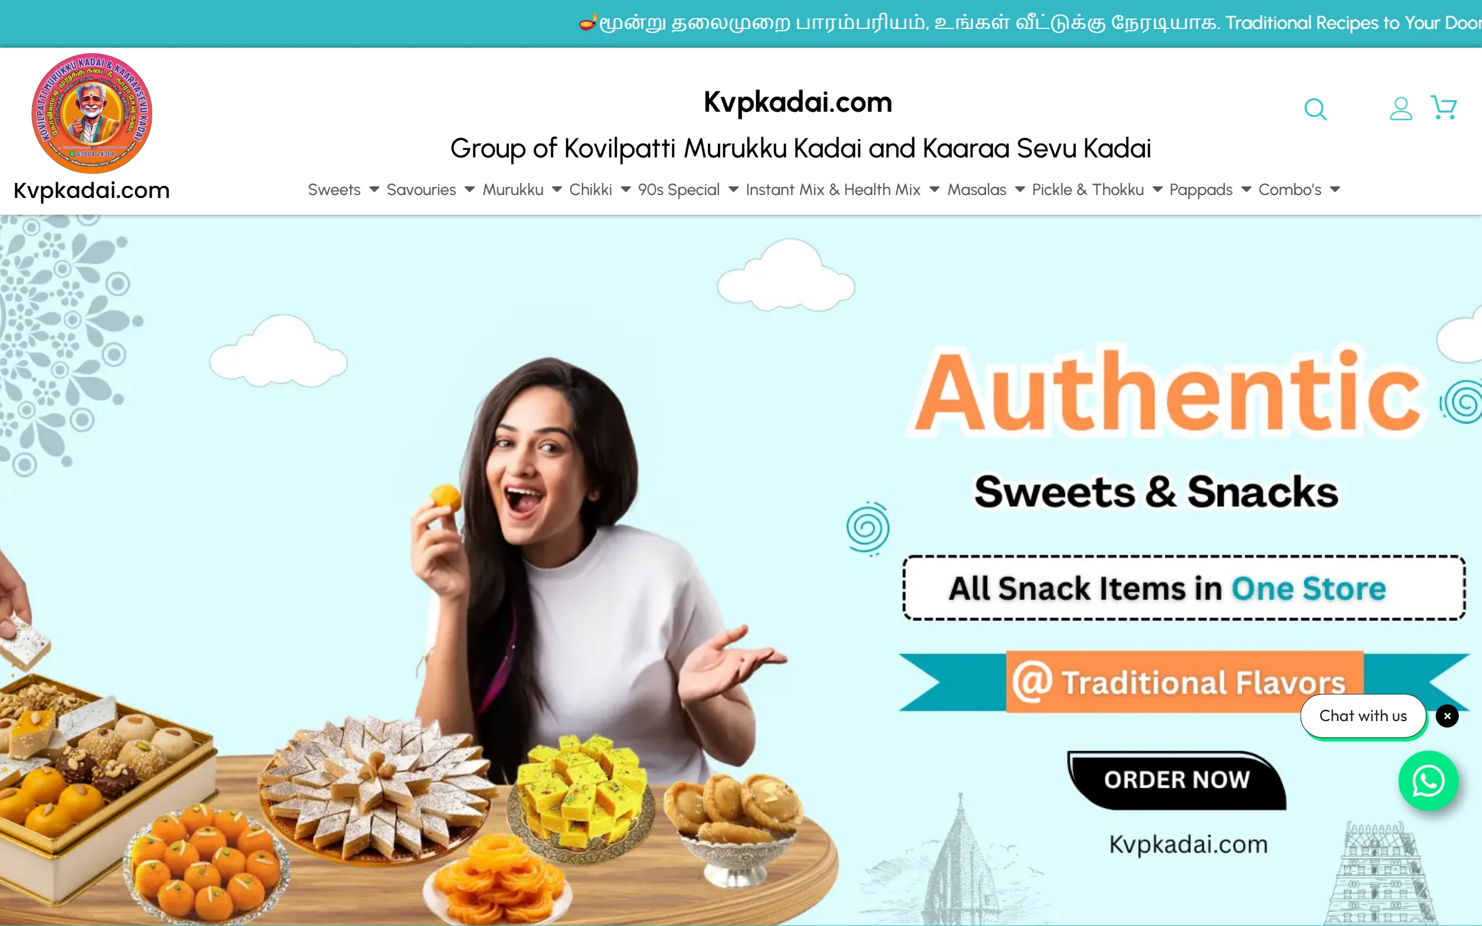Open the Masalas menu item

tap(977, 190)
